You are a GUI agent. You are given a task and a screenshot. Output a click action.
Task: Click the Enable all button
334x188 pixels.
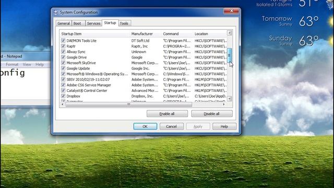[x=167, y=114]
